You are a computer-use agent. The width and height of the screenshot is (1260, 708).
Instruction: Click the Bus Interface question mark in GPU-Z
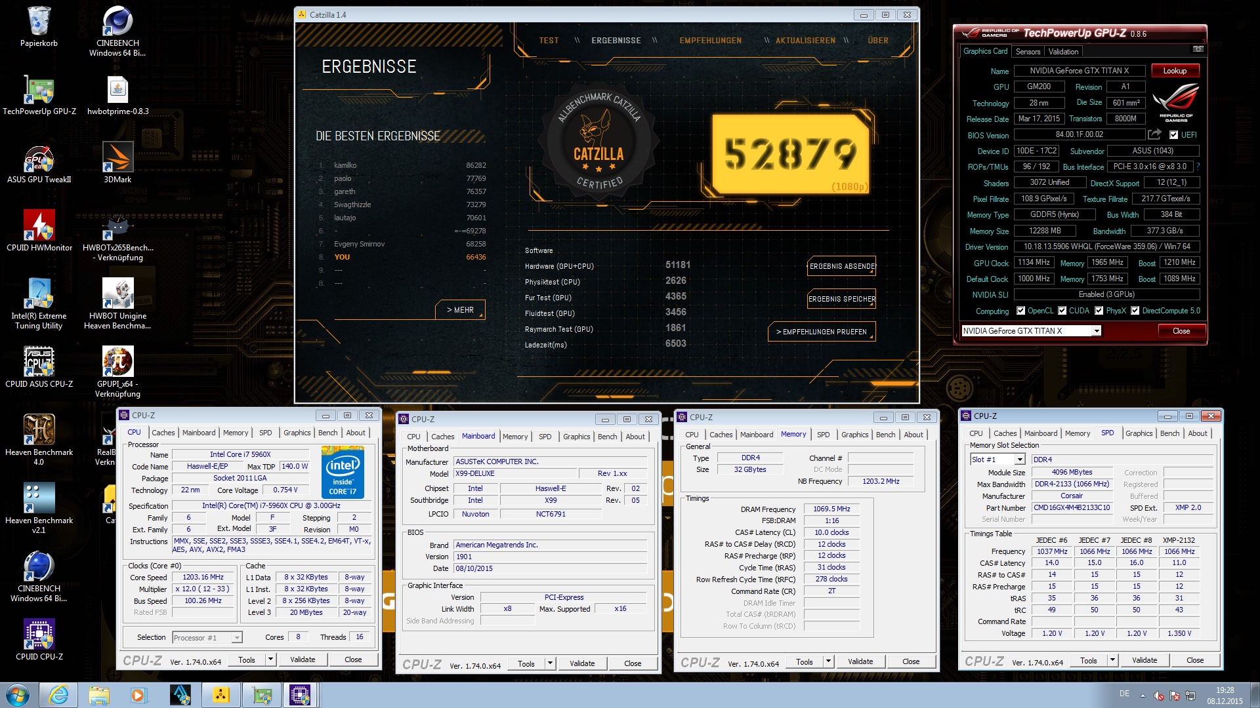pyautogui.click(x=1198, y=167)
